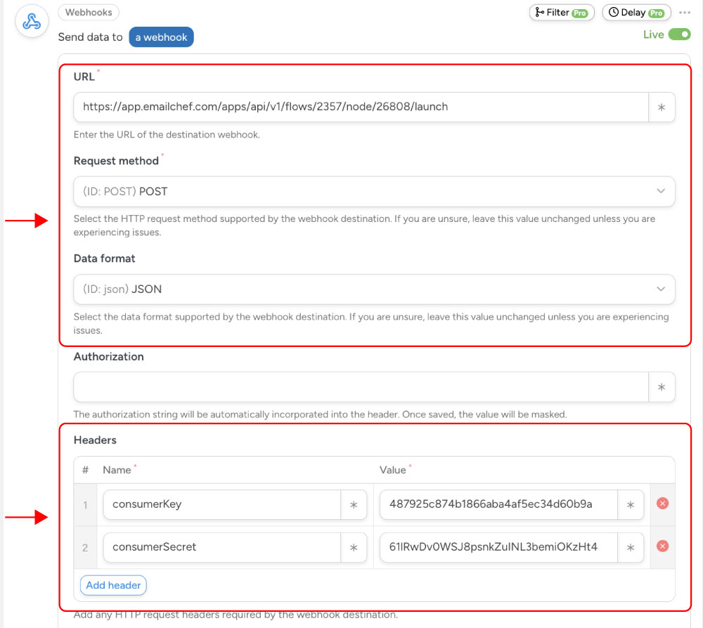Open the three-dot options menu

click(685, 12)
